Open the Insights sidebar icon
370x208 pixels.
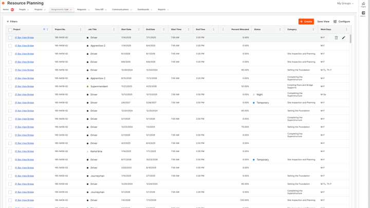click(363, 5)
